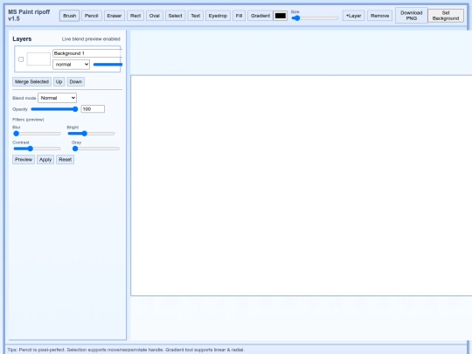This screenshot has height=354, width=472.
Task: Pick the Text tool
Action: [x=196, y=16]
